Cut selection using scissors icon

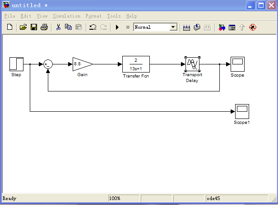pos(58,27)
